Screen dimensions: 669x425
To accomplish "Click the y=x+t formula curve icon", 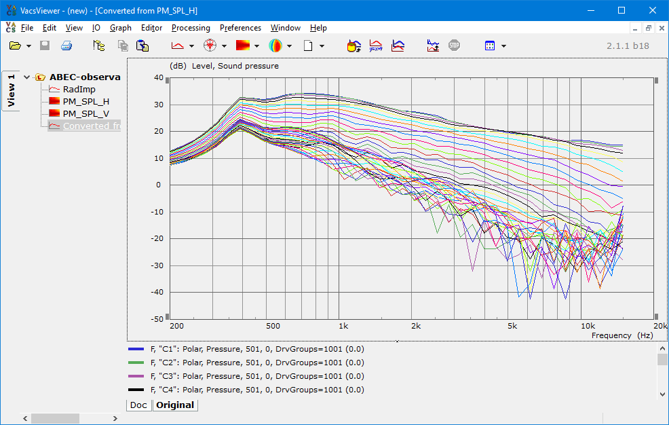I will 376,45.
